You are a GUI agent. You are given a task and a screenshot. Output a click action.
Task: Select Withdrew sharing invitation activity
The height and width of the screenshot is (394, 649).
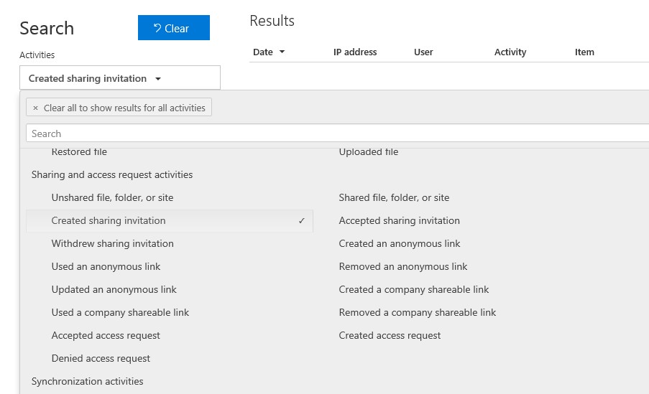tap(112, 243)
